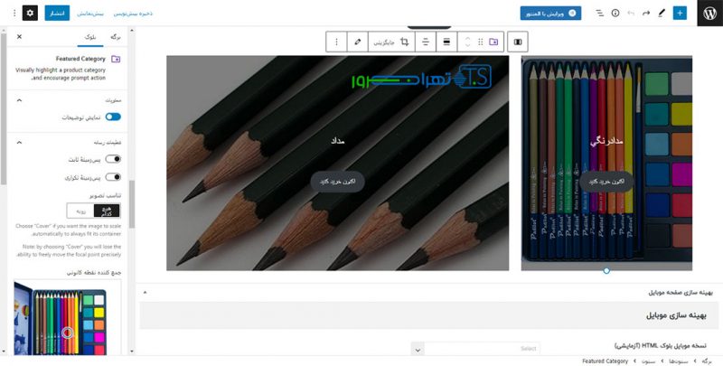Click the blue انتشار publish button
Image resolution: width=723 pixels, height=366 pixels.
55,14
